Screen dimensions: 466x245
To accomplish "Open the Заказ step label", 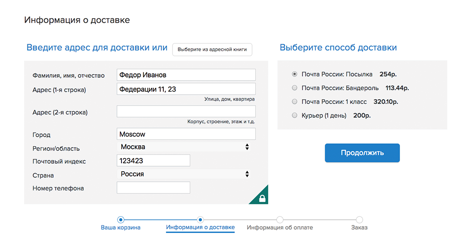I will click(360, 228).
